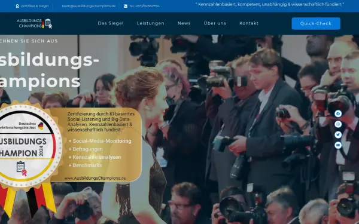This screenshot has width=359, height=224.
Task: Open the Kontakt page
Action: [249, 23]
